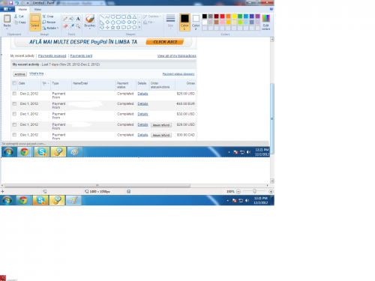Pick the yellow color swatch
Viewport: 375px width, 281px height.
(234, 16)
